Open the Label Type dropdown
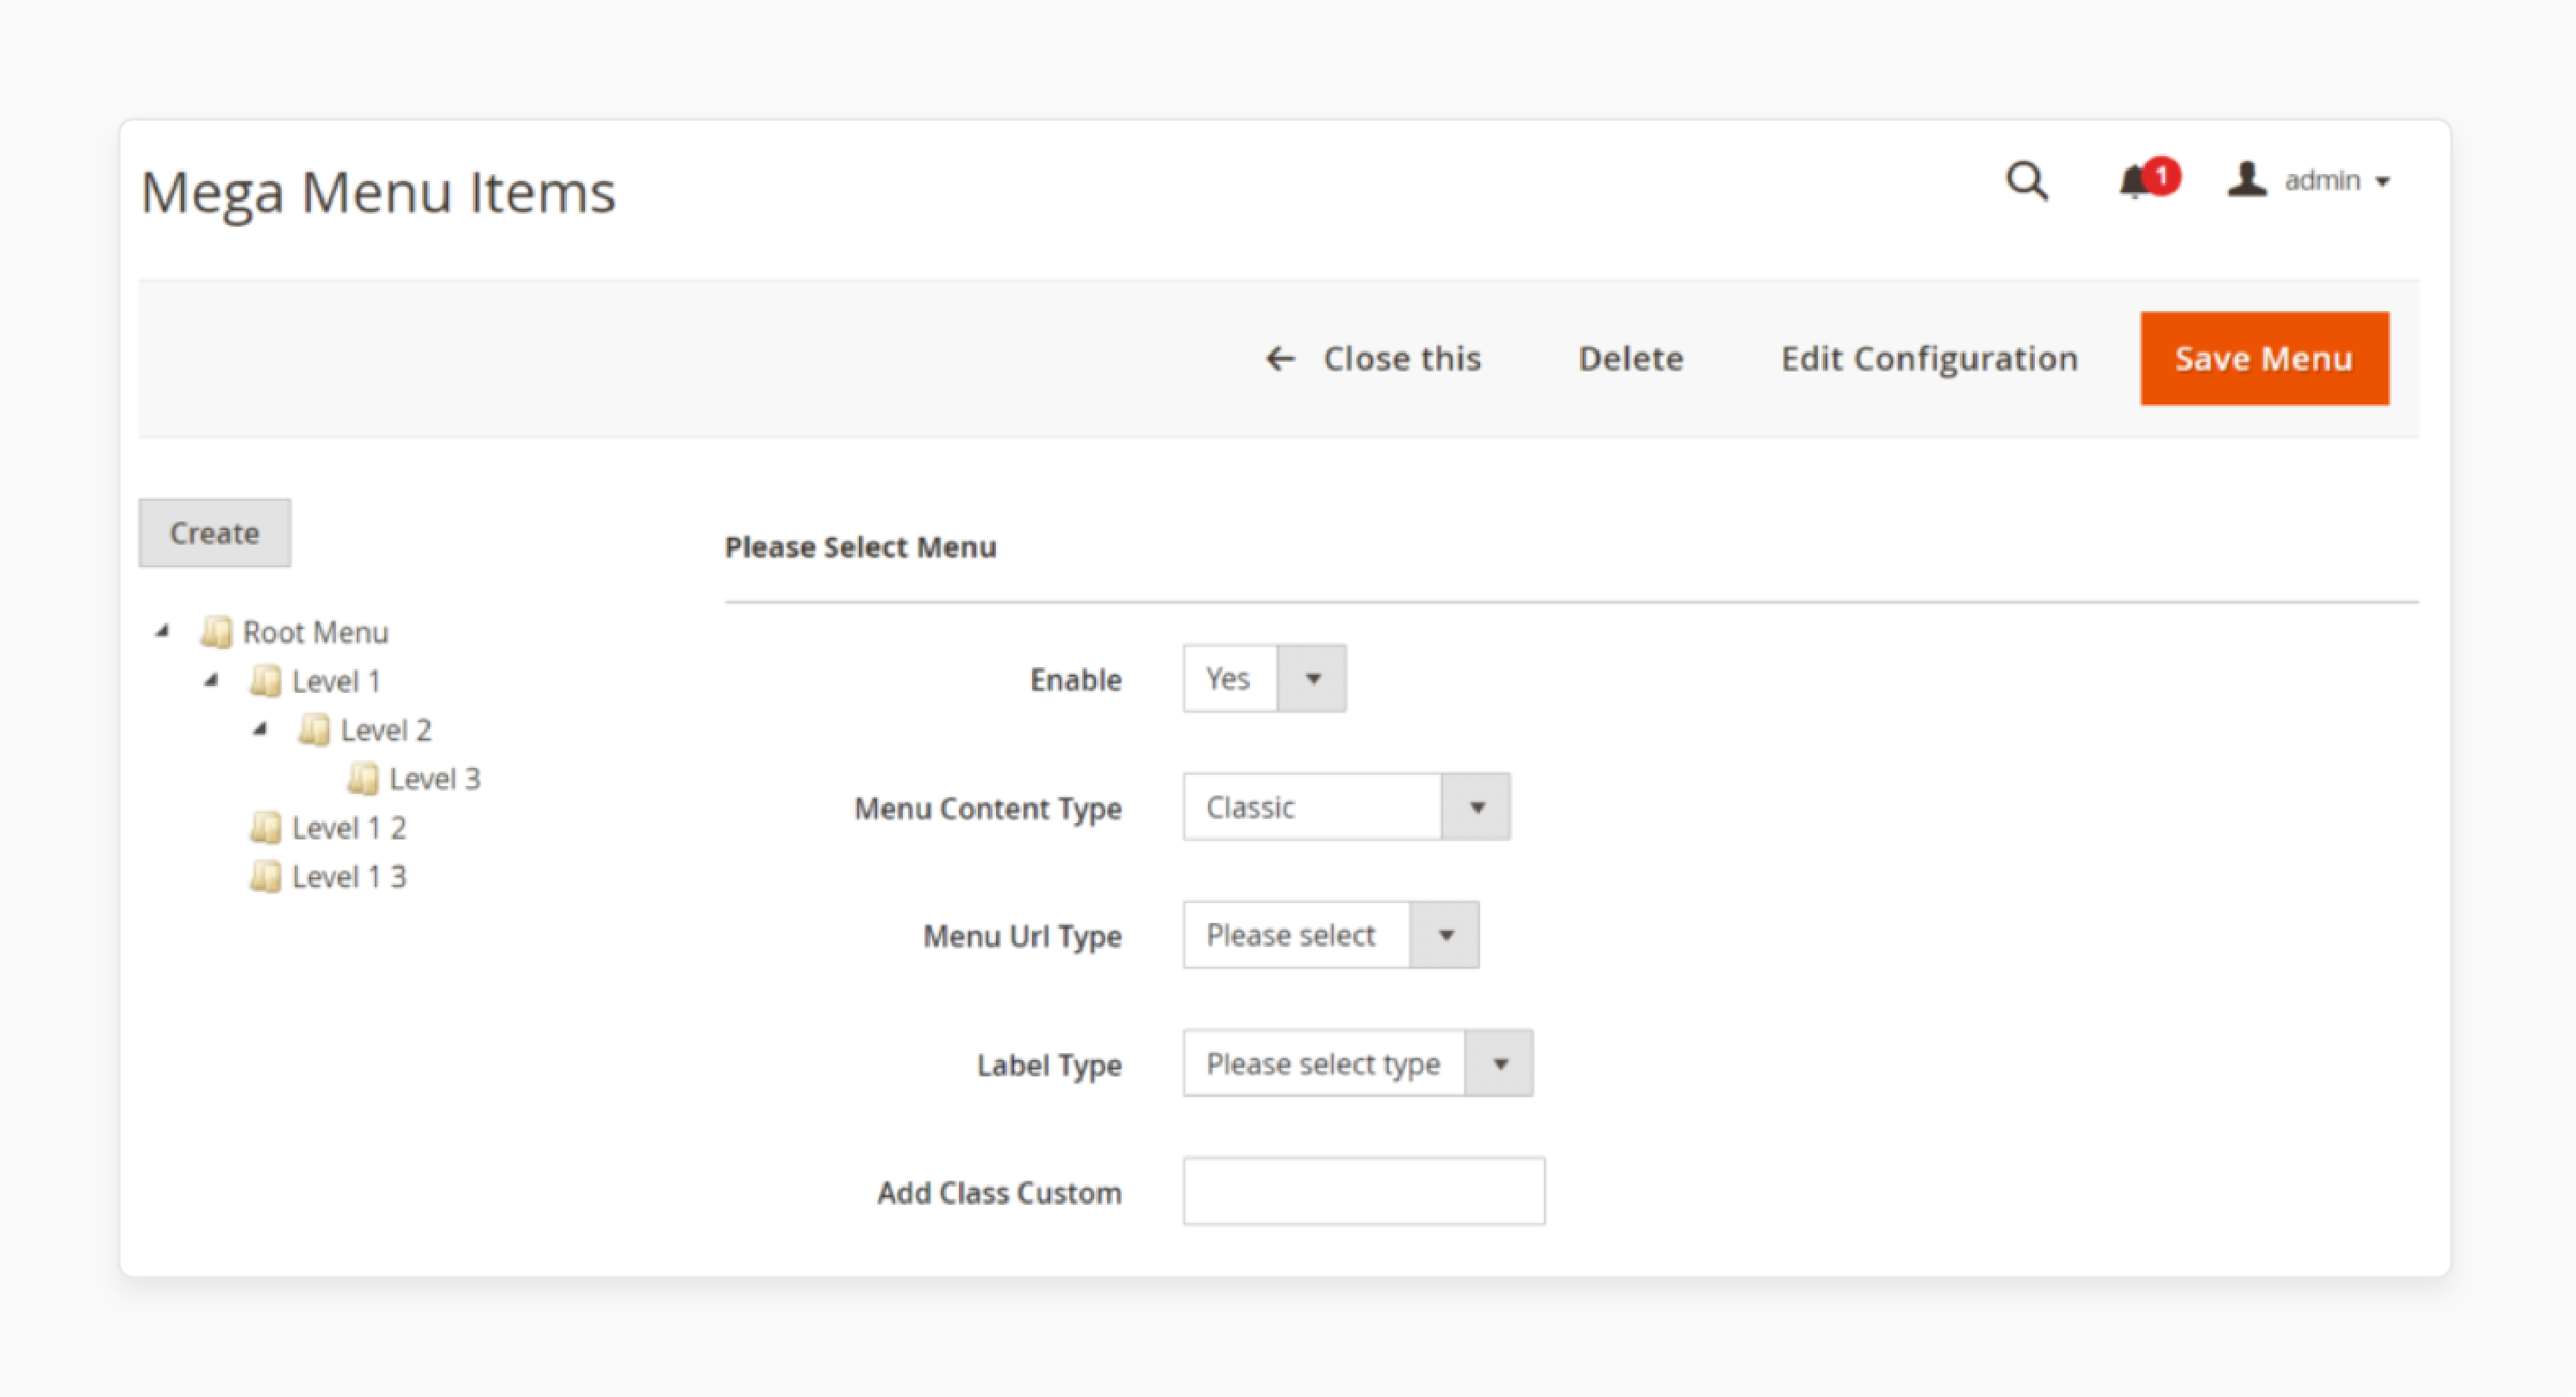Viewport: 2576px width, 1397px height. click(x=1357, y=1063)
